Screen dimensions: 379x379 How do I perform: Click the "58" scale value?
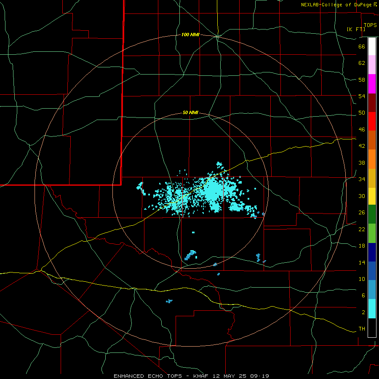click(362, 80)
